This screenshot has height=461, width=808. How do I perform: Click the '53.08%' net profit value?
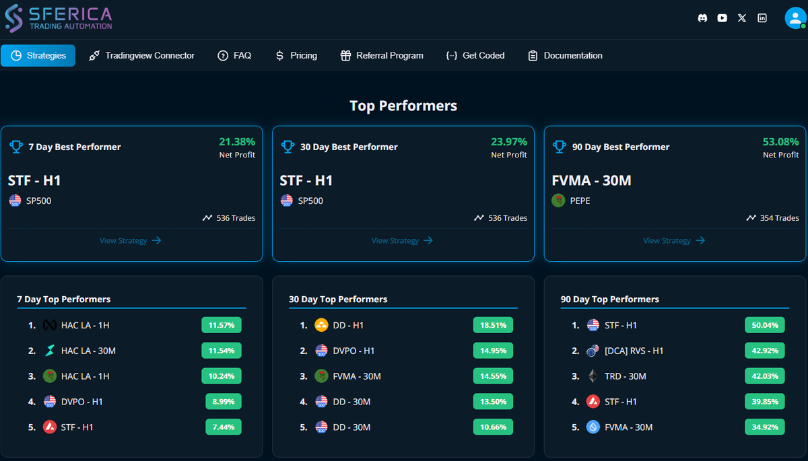click(781, 141)
